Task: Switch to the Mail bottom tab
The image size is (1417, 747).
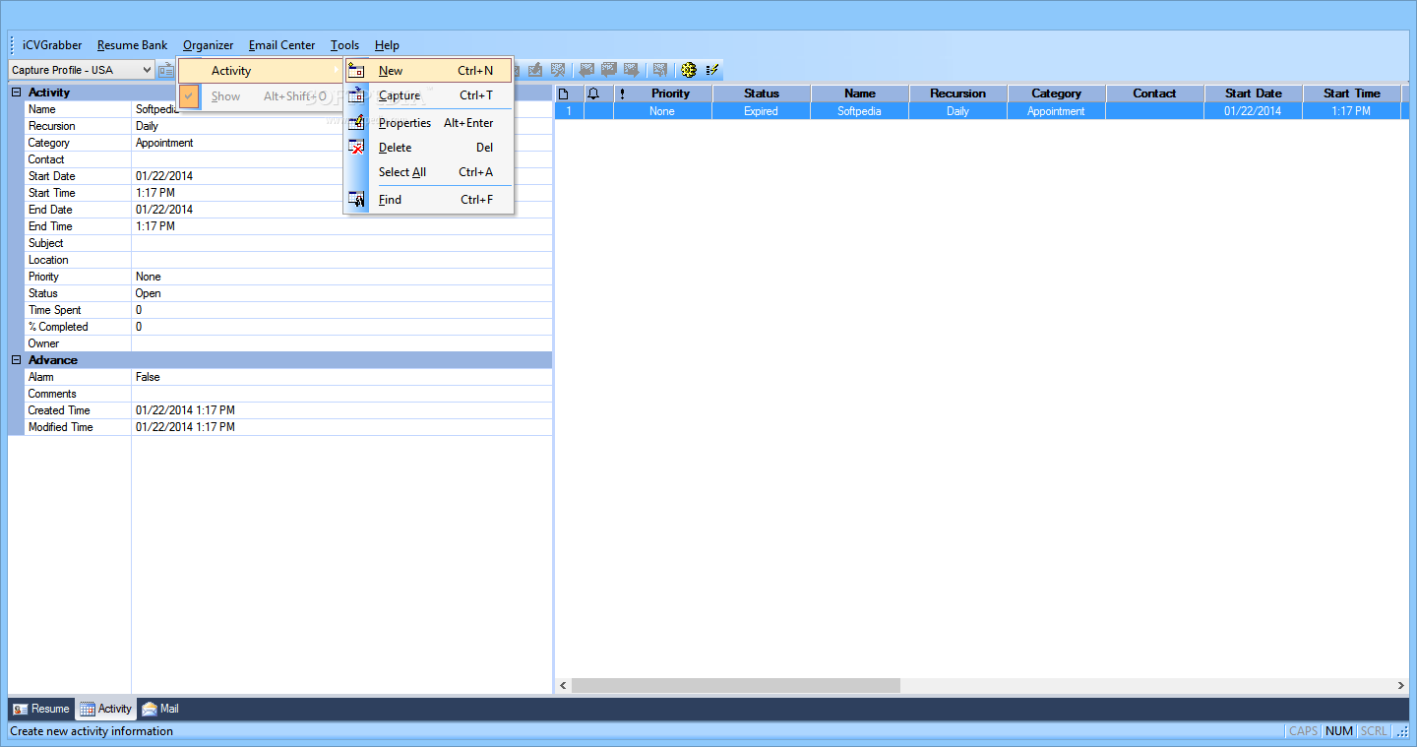Action: click(x=159, y=709)
